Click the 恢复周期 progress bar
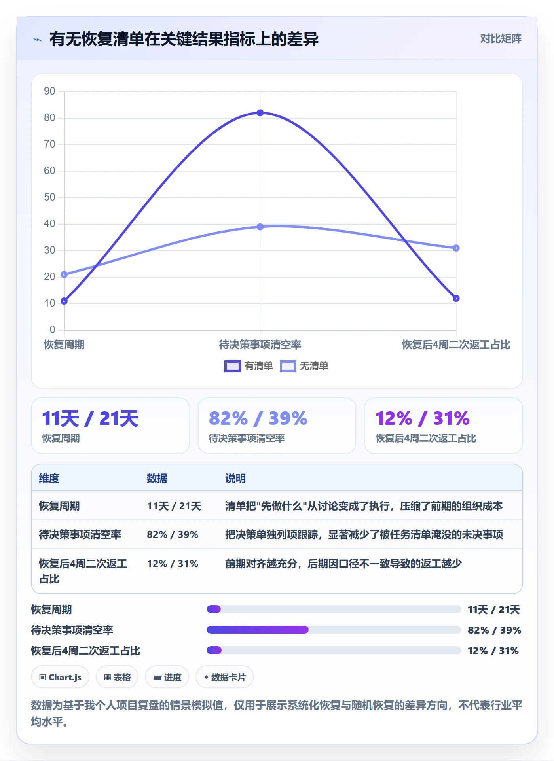The image size is (554, 761). 334,609
